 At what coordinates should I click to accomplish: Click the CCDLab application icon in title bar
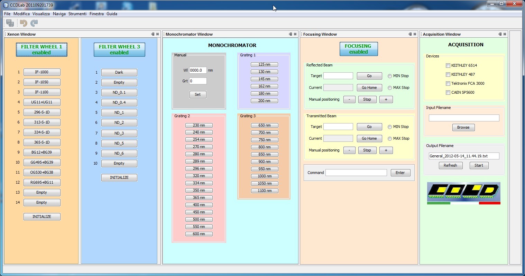click(x=6, y=5)
